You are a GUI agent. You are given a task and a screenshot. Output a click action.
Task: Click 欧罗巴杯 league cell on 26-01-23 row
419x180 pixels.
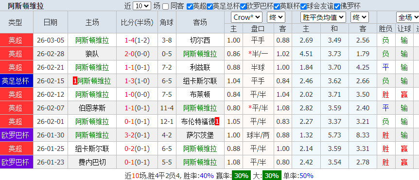point(17,162)
